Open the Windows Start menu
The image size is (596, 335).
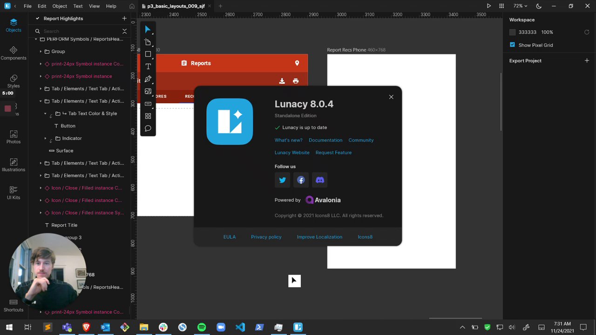point(9,328)
